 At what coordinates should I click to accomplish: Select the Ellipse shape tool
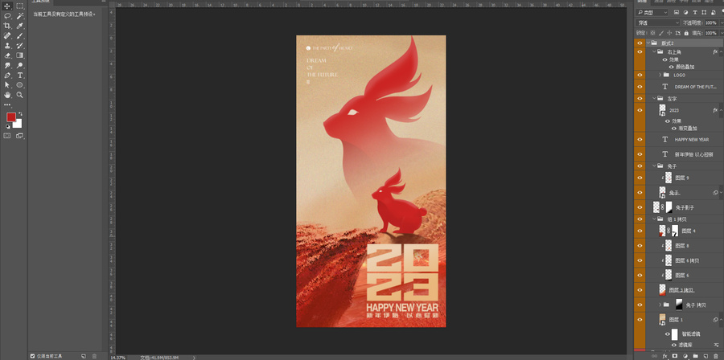coord(20,85)
